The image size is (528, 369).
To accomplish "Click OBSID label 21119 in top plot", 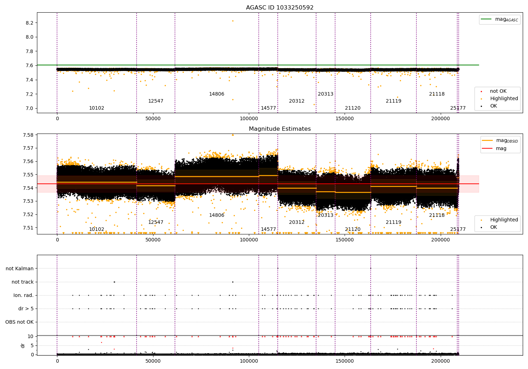I will tap(394, 101).
